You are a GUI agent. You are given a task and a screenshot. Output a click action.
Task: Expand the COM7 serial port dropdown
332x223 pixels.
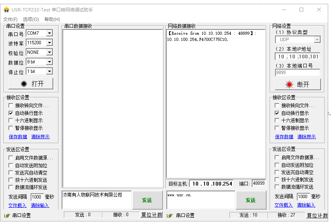(49, 33)
